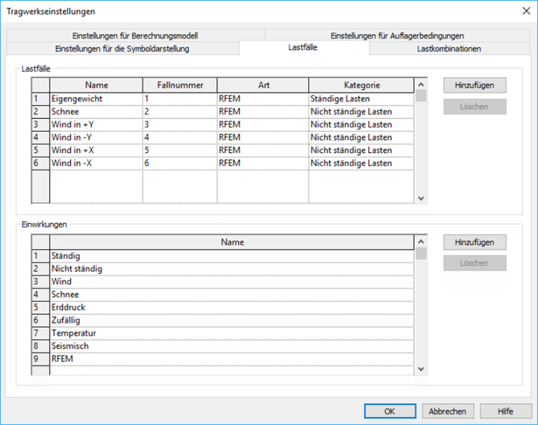Click Fallnummer cell of 'Wind in +Y'
This screenshot has width=538, height=425.
pyautogui.click(x=180, y=125)
